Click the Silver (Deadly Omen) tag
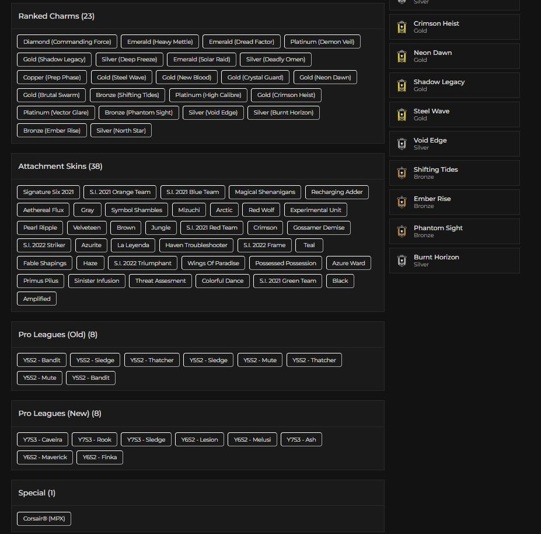 coord(275,60)
